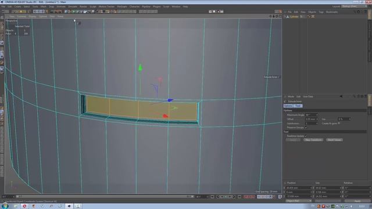Click the viewport move-camera navigation icon
372x209 pixels.
(270, 16)
